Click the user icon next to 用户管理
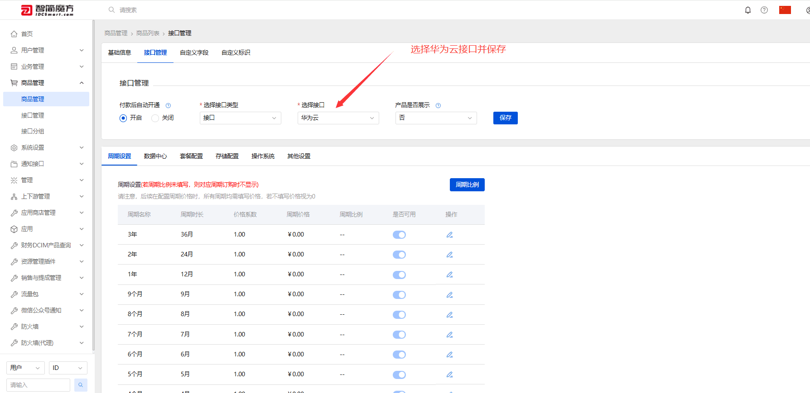 (x=14, y=50)
